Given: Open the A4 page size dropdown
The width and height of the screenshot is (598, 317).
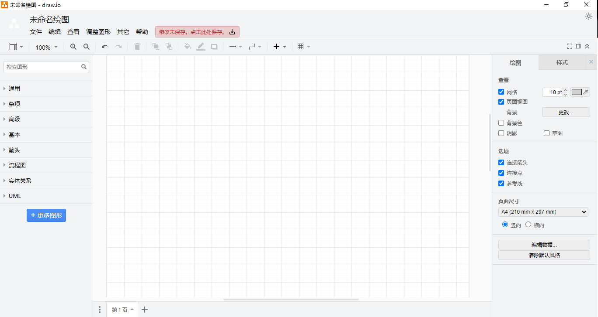Looking at the screenshot, I should click(x=544, y=212).
